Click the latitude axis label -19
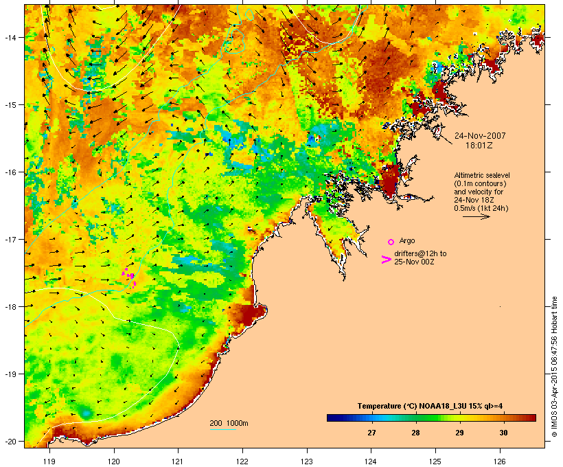 (x=10, y=374)
